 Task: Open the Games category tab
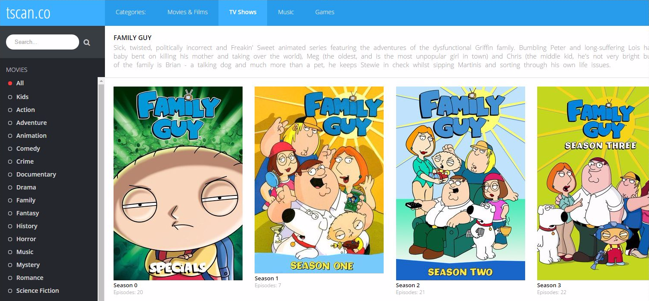(325, 12)
